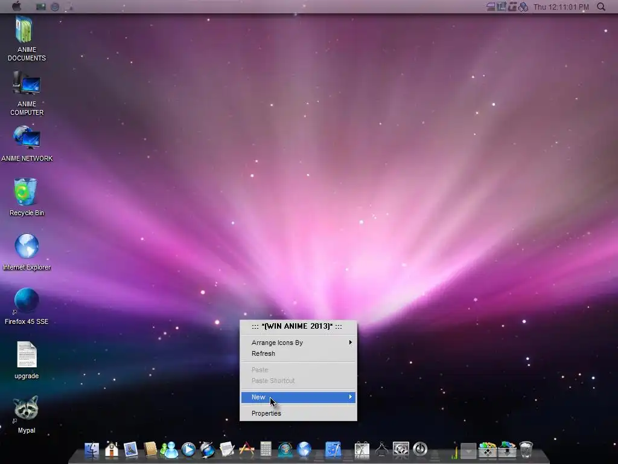Click the WIN ANIME 2013 menu header
The height and width of the screenshot is (464, 618).
(298, 326)
